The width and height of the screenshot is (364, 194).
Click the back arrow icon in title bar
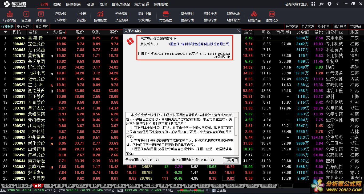[338, 4]
